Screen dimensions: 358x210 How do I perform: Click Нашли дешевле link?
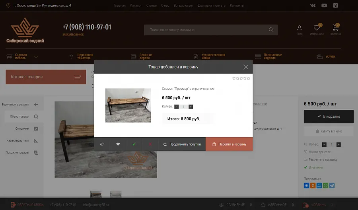tap(320, 152)
